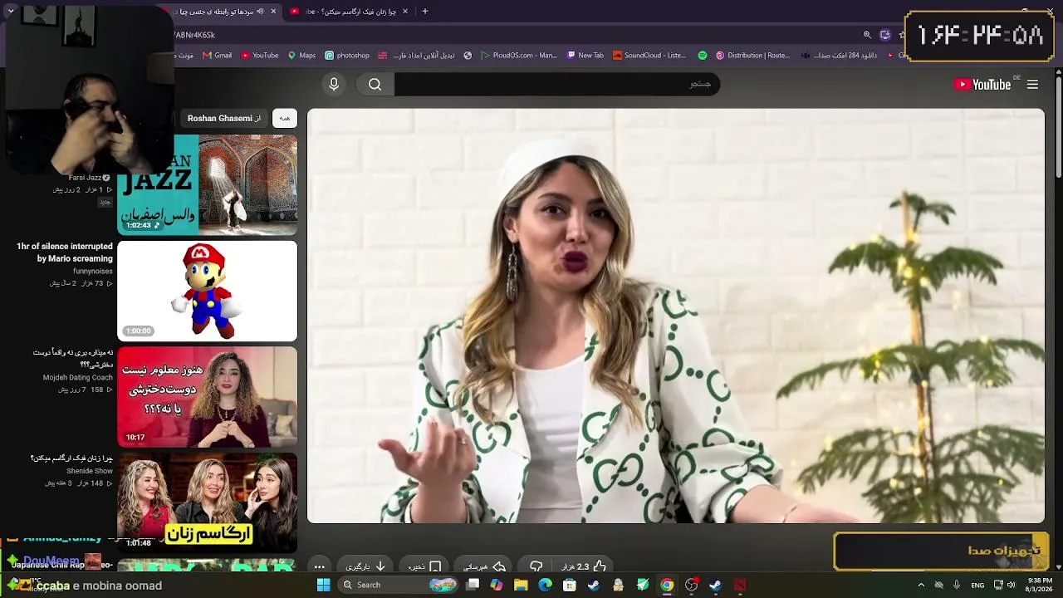
Task: Click the share (هم‌رسانی) button
Action: coord(485,566)
